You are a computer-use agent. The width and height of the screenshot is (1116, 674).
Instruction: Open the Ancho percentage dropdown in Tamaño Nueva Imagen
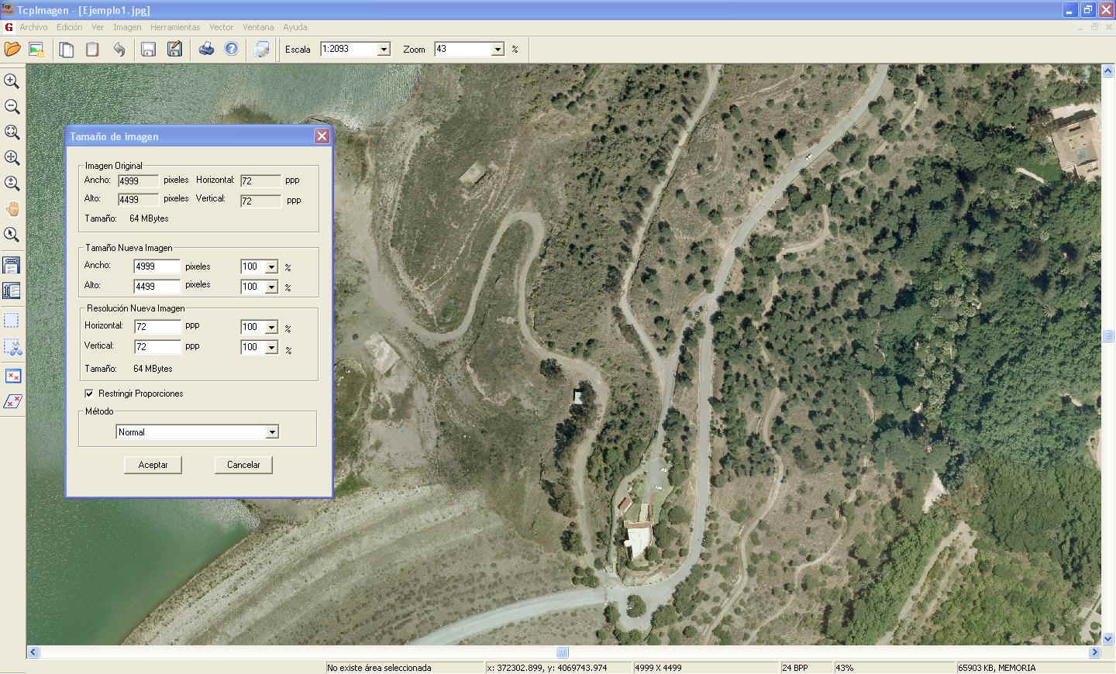pyautogui.click(x=271, y=267)
